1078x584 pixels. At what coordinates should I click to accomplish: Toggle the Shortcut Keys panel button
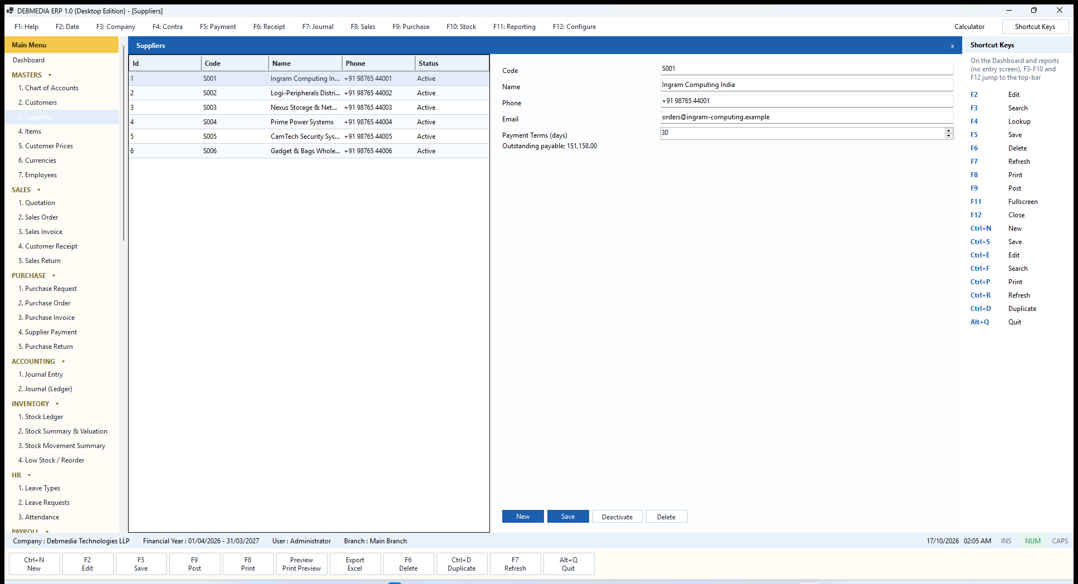(1035, 27)
